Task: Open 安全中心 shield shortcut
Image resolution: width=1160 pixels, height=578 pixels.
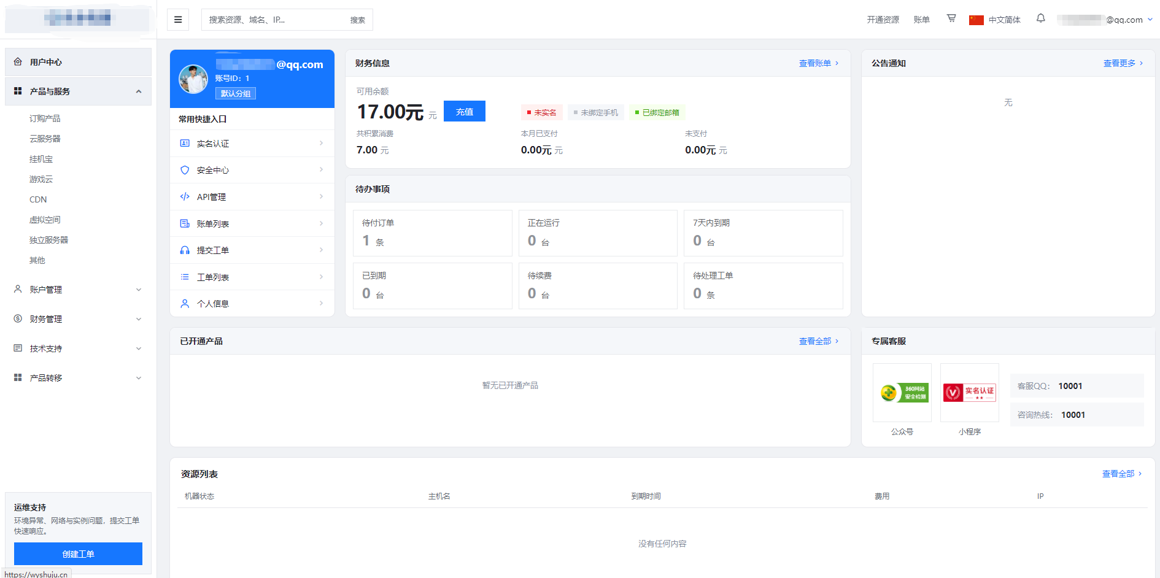Action: point(252,170)
